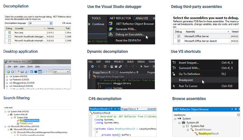Click the Go To Definition icon
Viewport: 243px width, 140px height.
click(174, 74)
